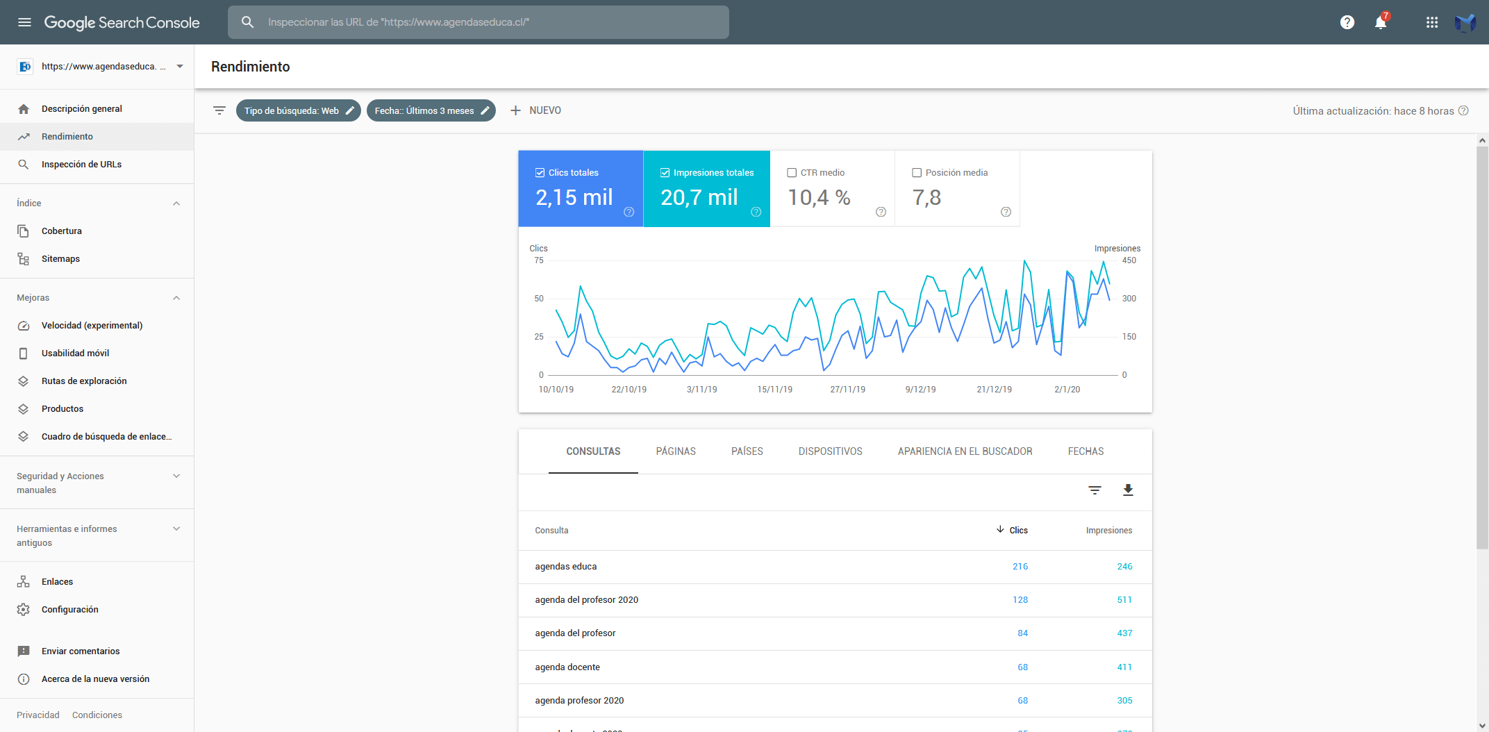This screenshot has height=732, width=1489.
Task: Select the 'agenda profesor 2020' query row
Action: tap(835, 700)
